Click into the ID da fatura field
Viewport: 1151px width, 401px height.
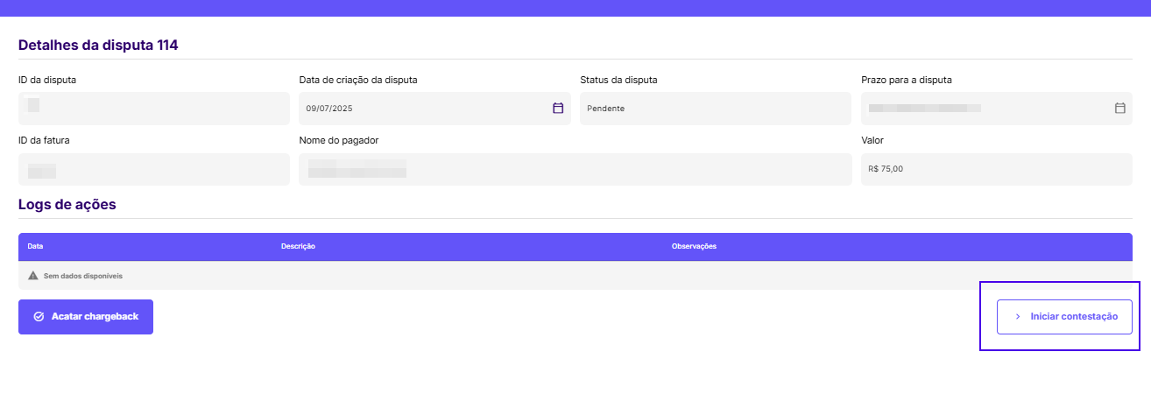tap(153, 169)
